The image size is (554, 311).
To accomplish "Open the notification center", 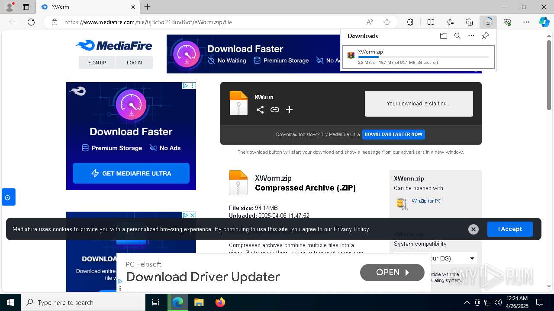I will click(x=540, y=302).
